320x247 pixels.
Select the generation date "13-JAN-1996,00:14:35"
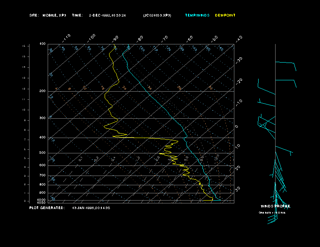[x=91, y=208]
